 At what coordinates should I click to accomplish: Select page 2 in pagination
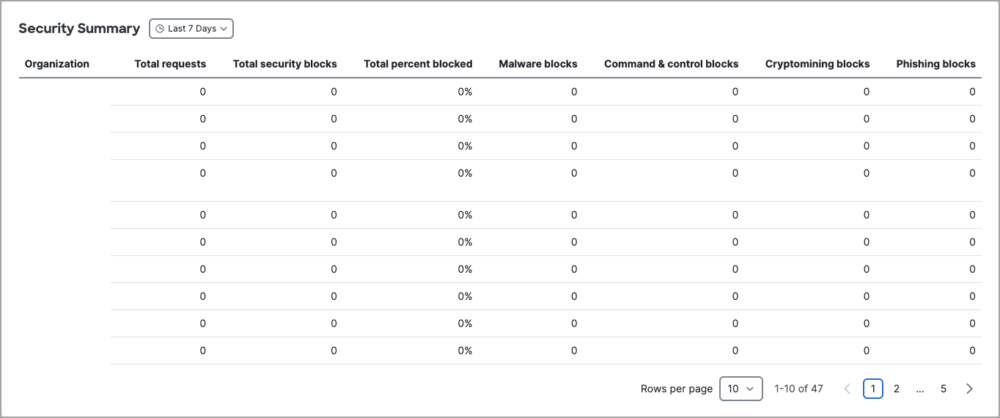pyautogui.click(x=897, y=389)
